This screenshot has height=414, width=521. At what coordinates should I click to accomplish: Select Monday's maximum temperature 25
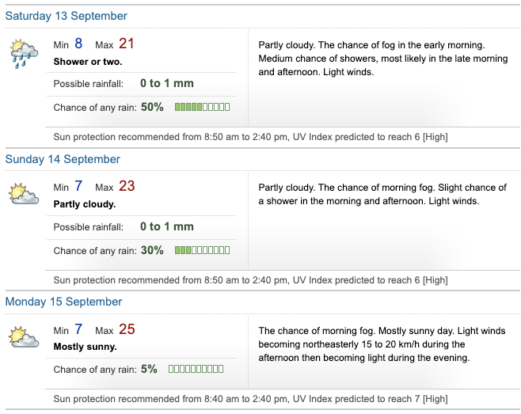[x=127, y=329]
